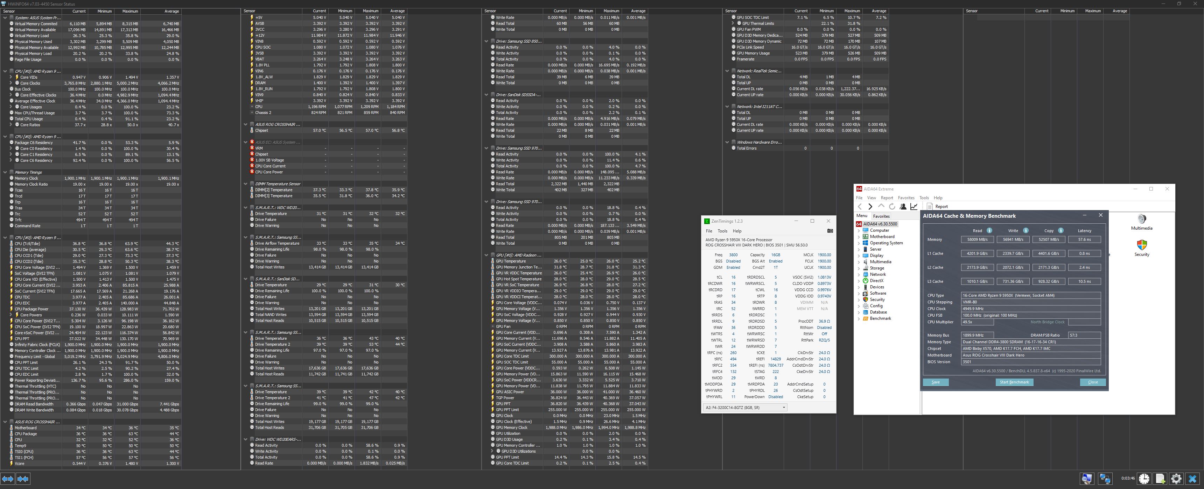Start logging with the sheet-plus icon
1204x489 pixels.
[1161, 479]
